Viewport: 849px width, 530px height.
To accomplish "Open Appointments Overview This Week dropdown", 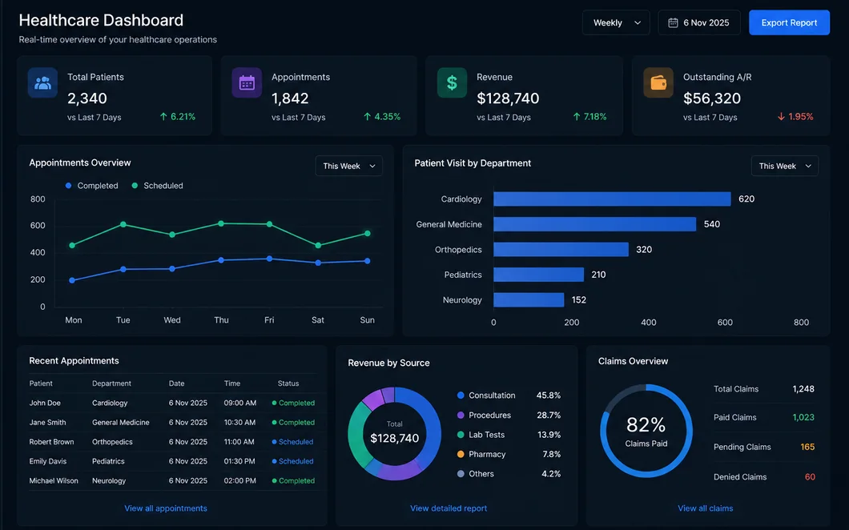I will click(348, 166).
